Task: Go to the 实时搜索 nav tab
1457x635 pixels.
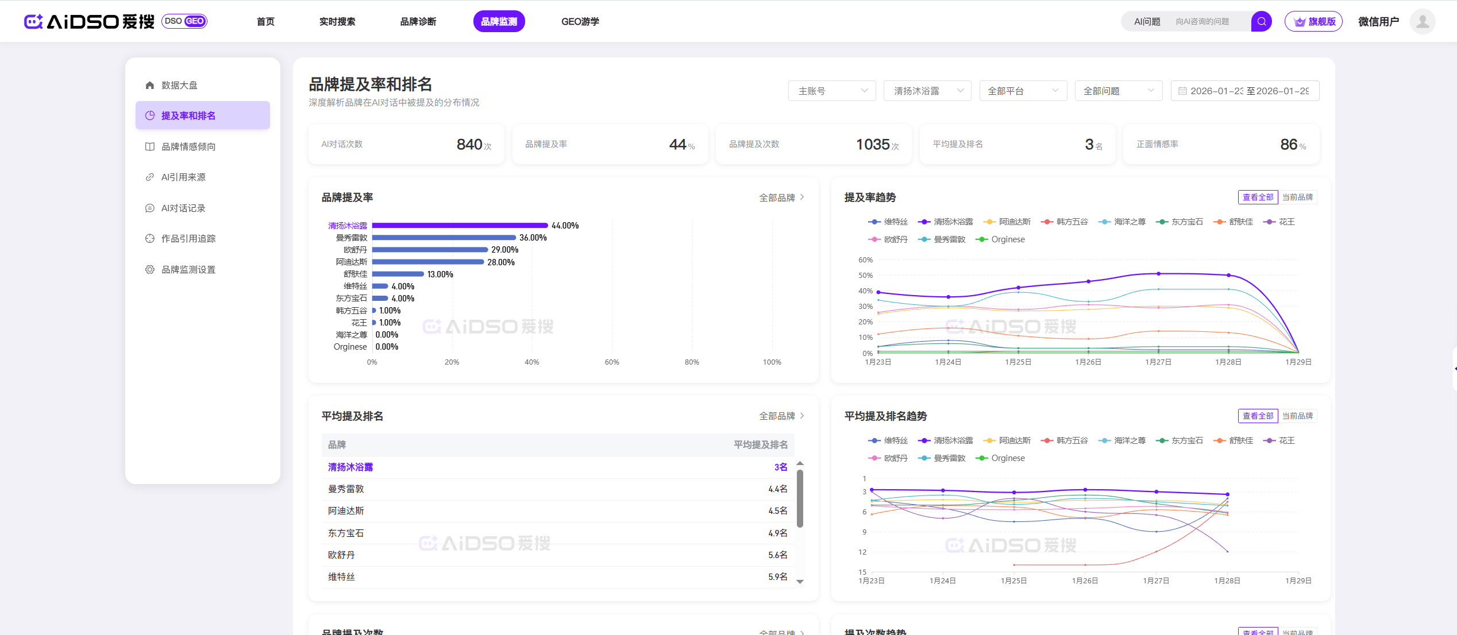Action: [x=337, y=21]
